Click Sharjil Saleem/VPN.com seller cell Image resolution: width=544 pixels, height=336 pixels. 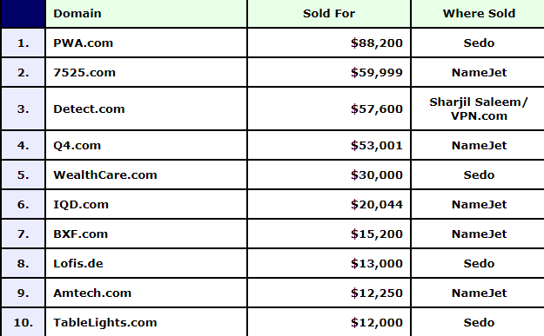pos(479,109)
